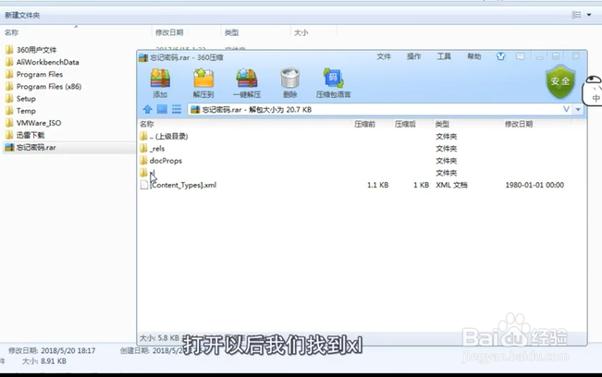This screenshot has height=377, width=602.
Task: Click the Explorer change-view icon
Action: 576,15
